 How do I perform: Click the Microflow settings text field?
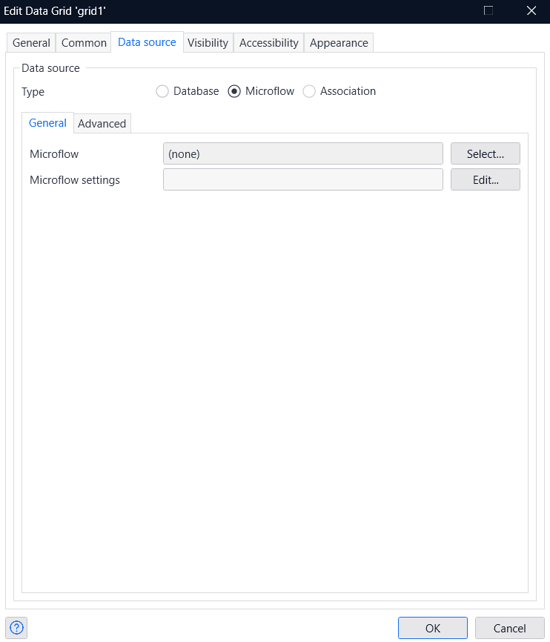point(302,179)
